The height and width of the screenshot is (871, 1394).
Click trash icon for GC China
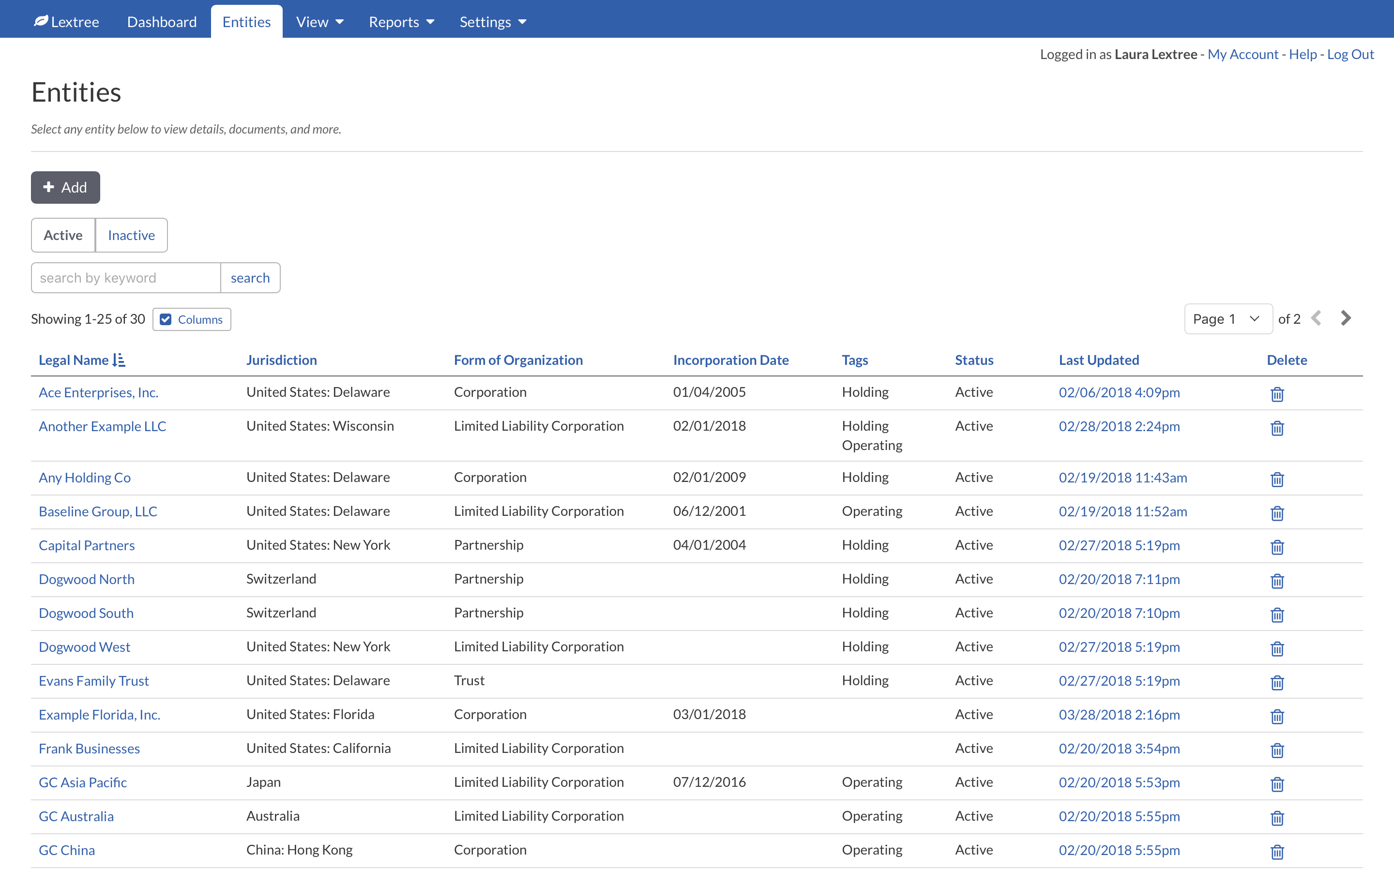click(x=1277, y=852)
